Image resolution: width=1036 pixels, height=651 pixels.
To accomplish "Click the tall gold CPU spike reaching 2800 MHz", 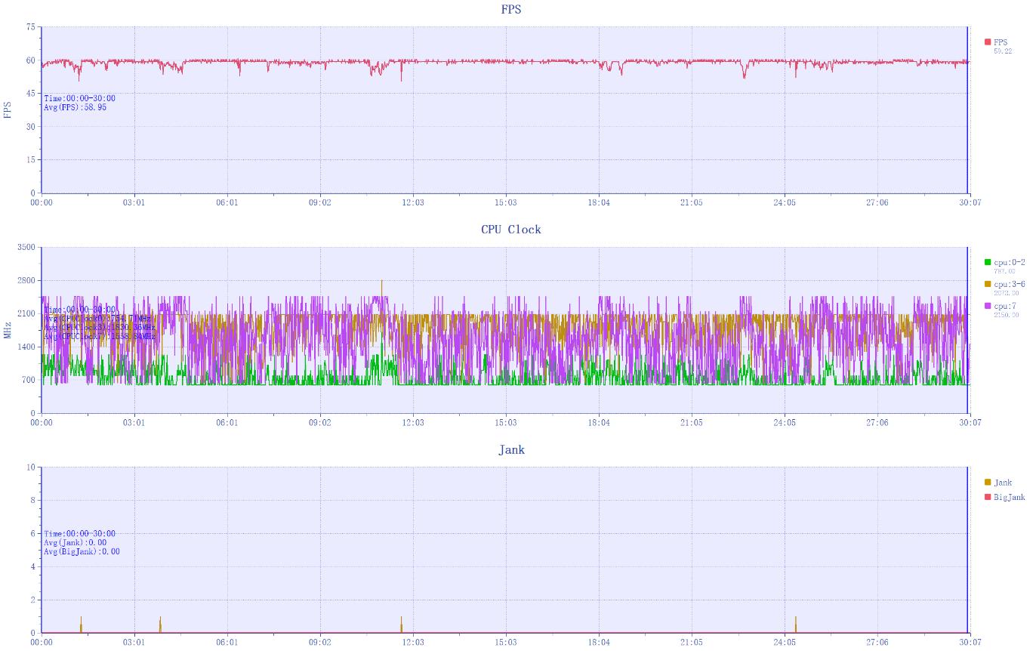I will [381, 296].
